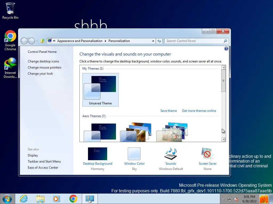Launch Internet Explorer from the taskbar
This screenshot has height=204, width=273.
(x=23, y=199)
